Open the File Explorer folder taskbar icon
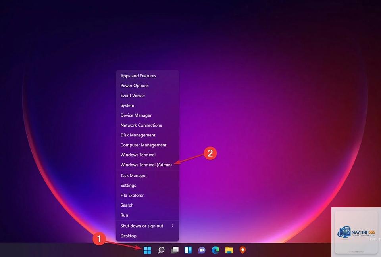Viewport: 381px width, 257px height. (229, 250)
